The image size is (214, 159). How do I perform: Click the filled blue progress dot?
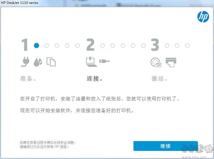37,45
